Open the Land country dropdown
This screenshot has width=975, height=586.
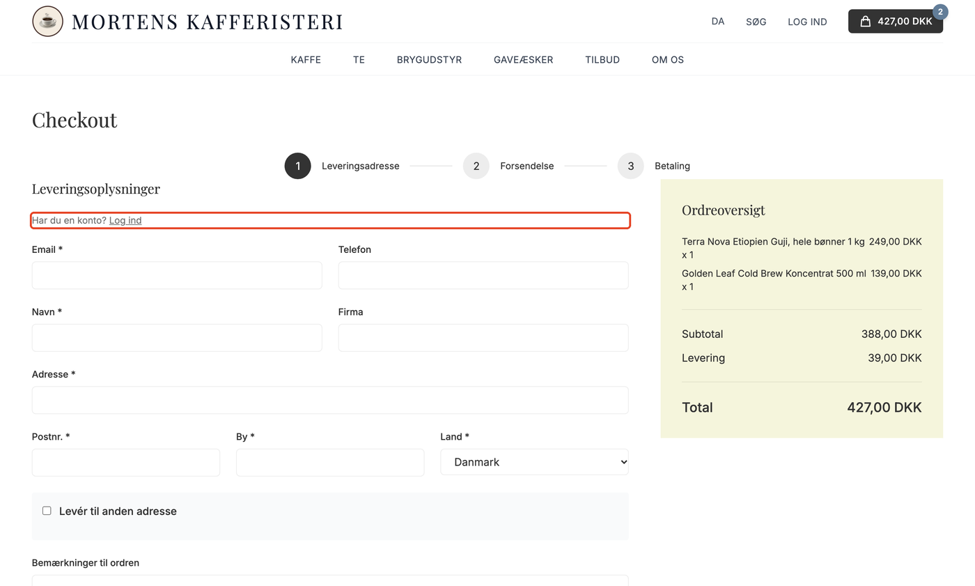pos(534,462)
